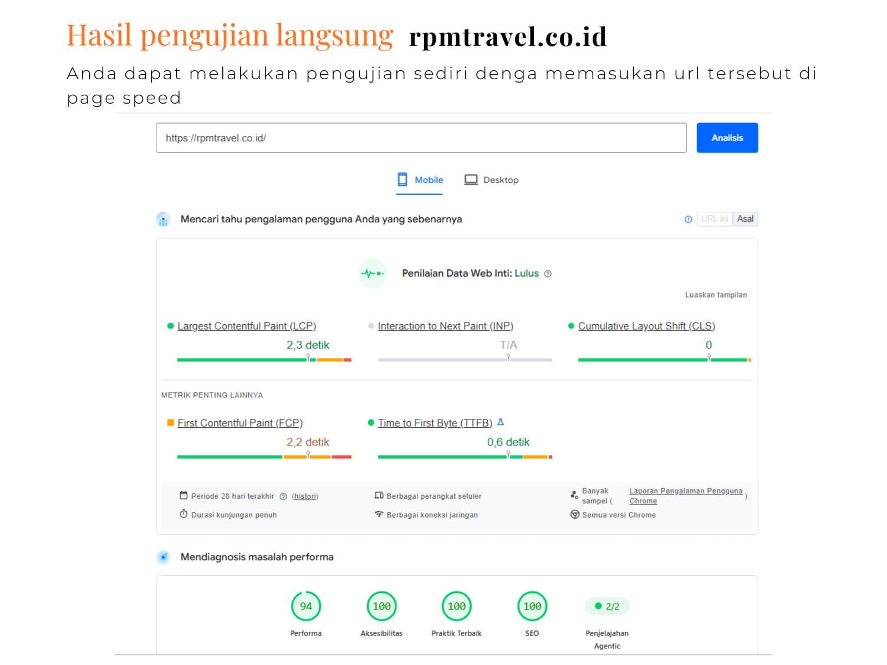Screen dimensions: 887x665
Task: Click 'Durasi kunjungan penuh' text
Action: click(234, 515)
